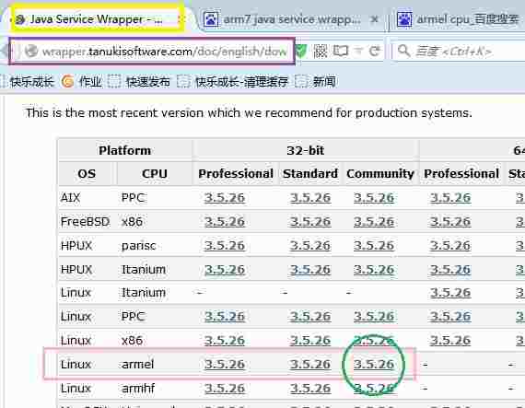Click the globe site identity icon
The height and width of the screenshot is (408, 525).
[31, 52]
